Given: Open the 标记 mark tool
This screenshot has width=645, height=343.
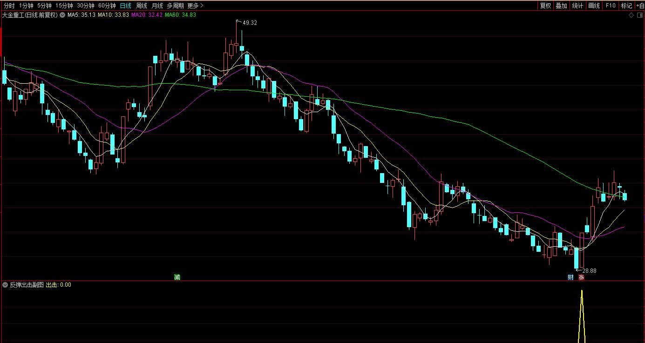Looking at the screenshot, I should [626, 6].
